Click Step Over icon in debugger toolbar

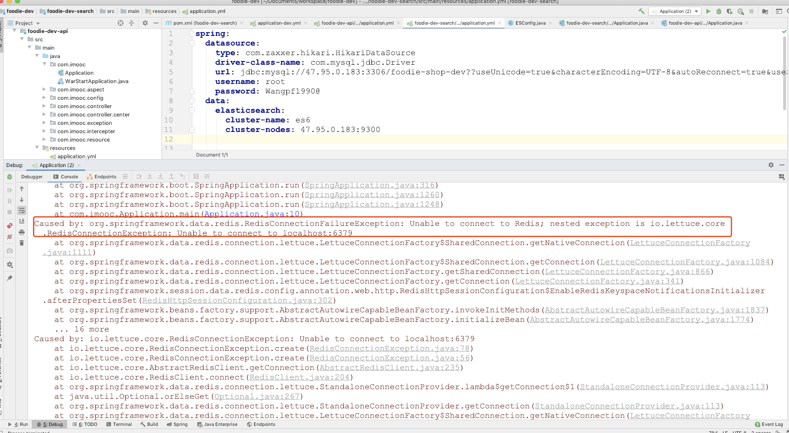(139, 177)
